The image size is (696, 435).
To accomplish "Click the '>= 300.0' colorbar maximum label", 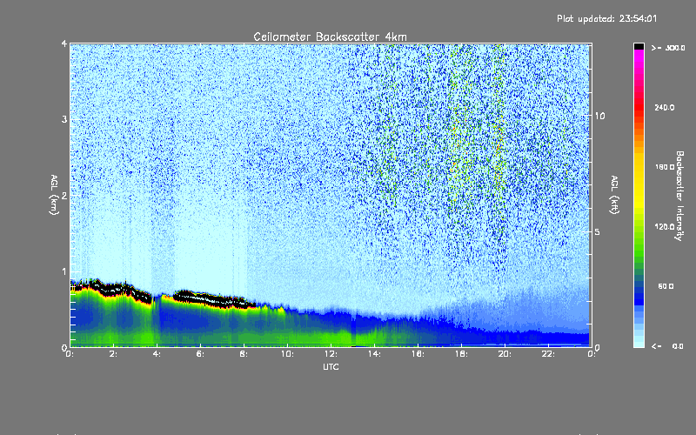I will click(668, 48).
